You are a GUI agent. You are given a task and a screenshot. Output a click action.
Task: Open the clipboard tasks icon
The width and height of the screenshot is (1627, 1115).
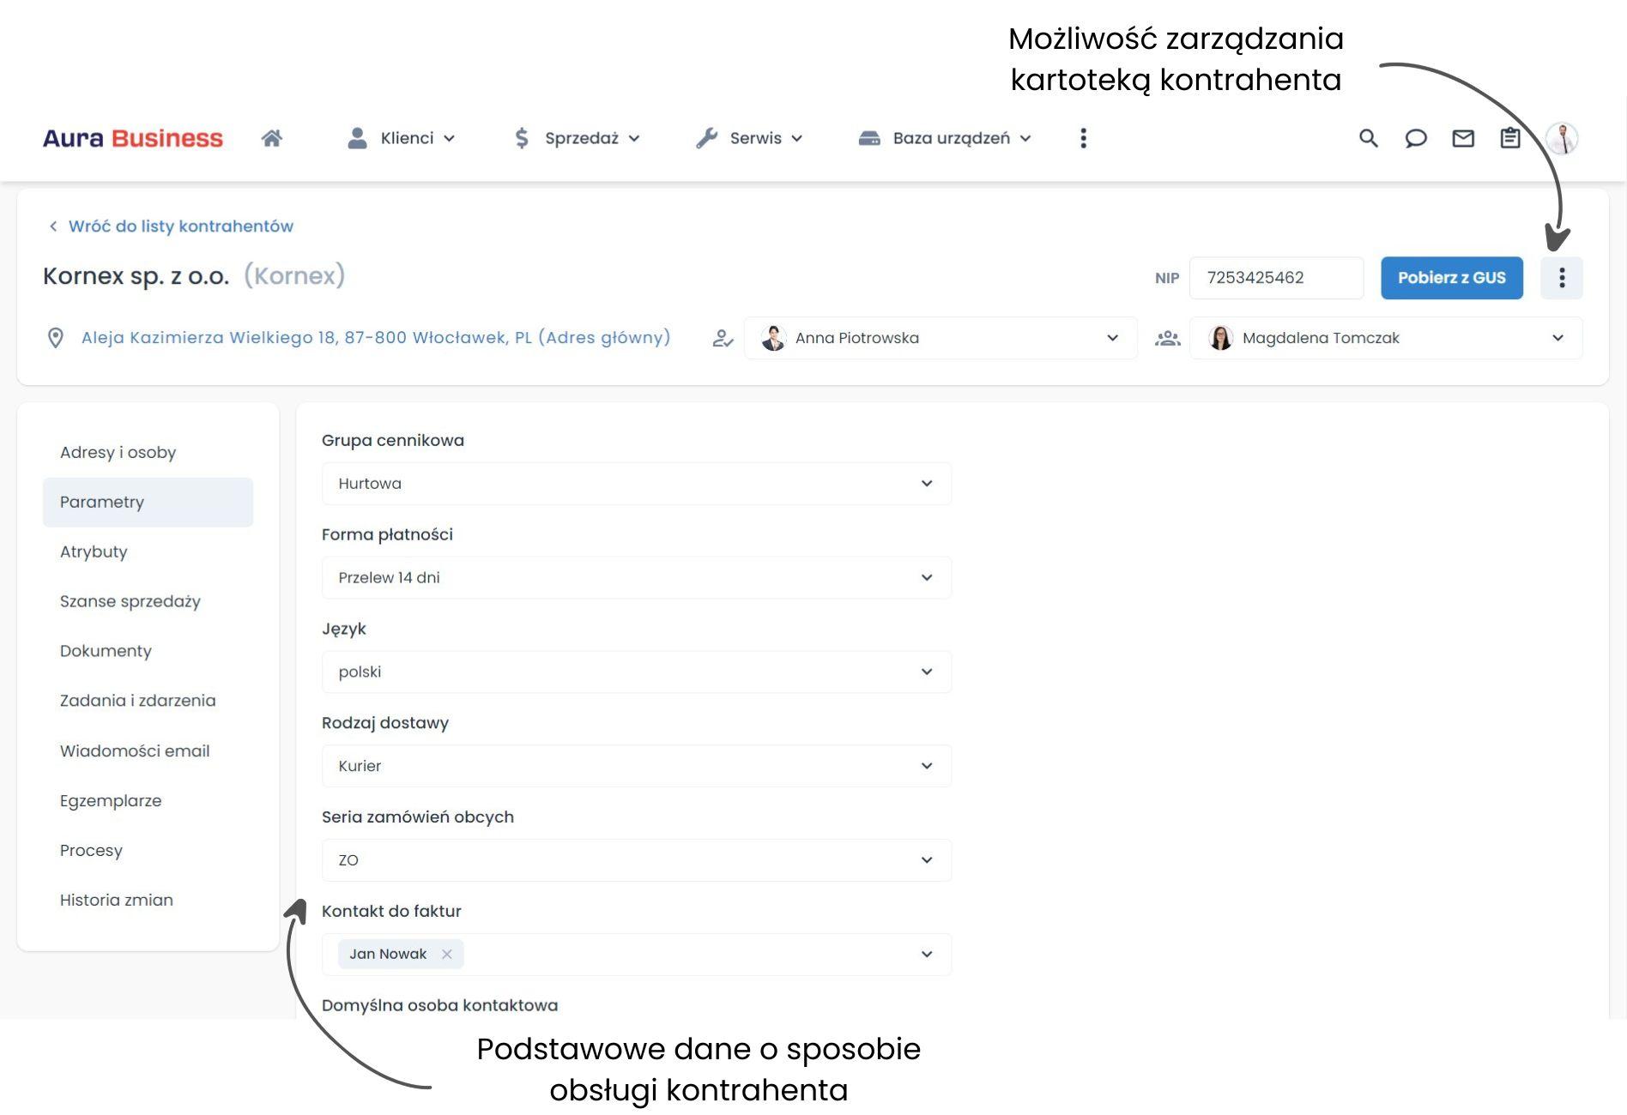click(1509, 138)
